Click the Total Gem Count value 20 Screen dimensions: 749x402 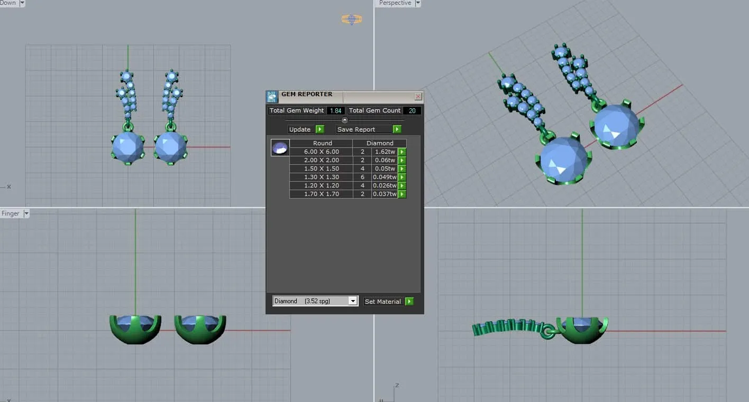point(412,110)
